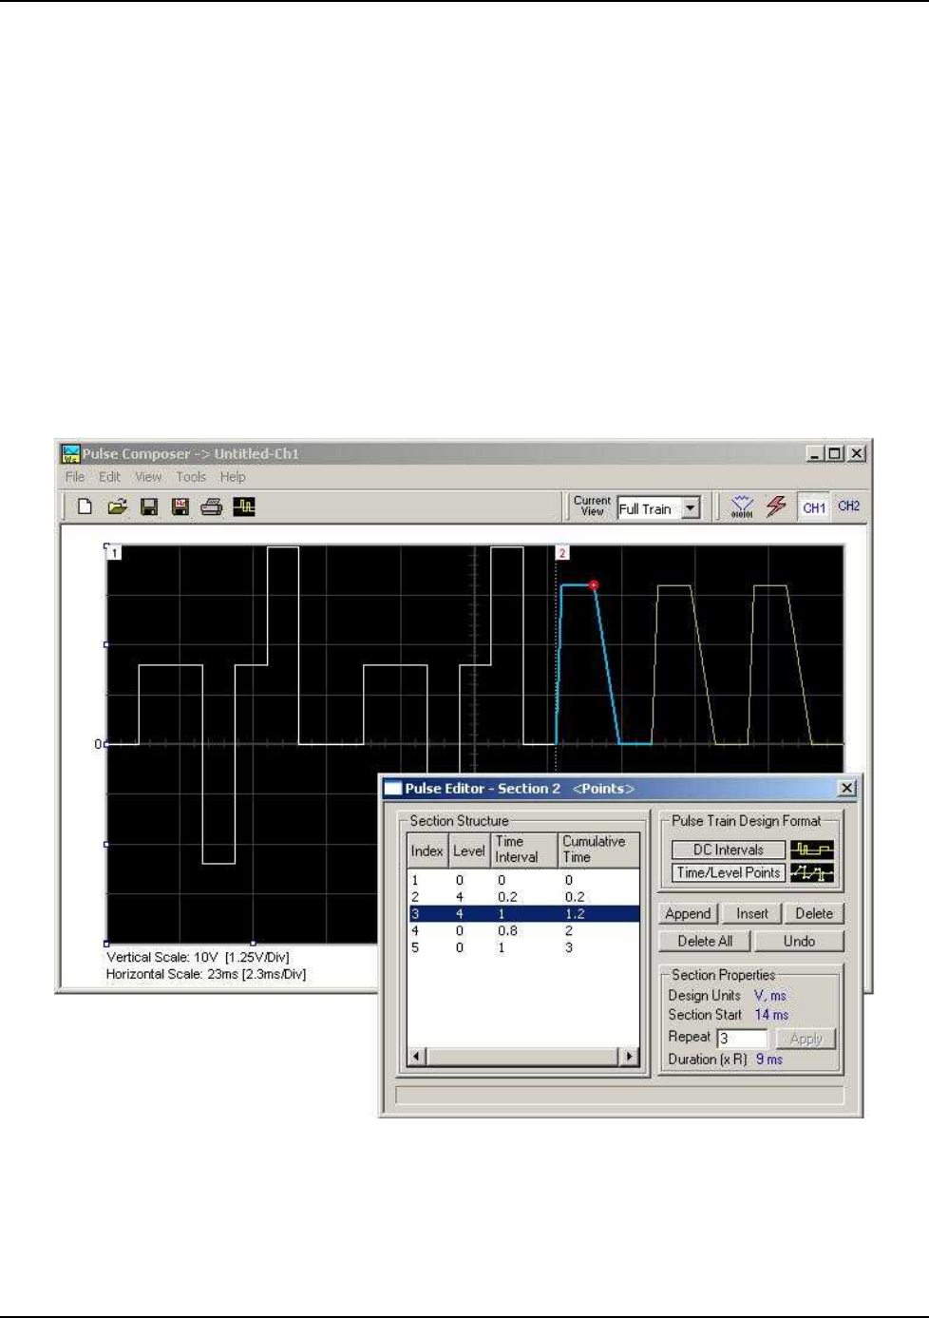Viewport: 929px width, 1318px height.
Task: Open an existing pulse file
Action: 117,506
